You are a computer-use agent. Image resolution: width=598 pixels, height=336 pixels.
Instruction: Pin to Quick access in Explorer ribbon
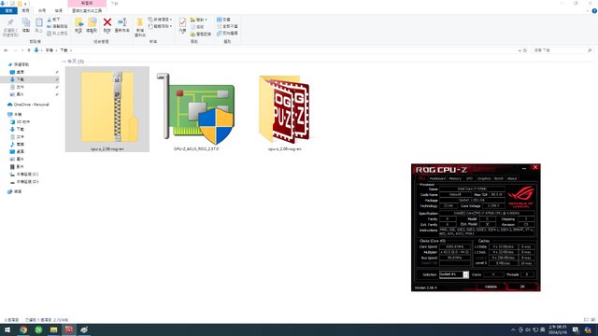tap(10, 27)
